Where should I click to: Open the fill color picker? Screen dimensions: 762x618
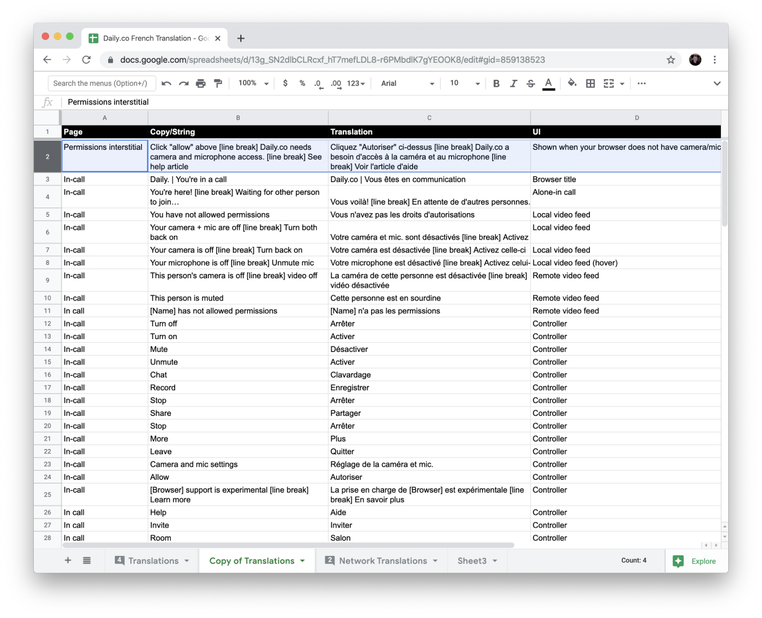pos(572,84)
